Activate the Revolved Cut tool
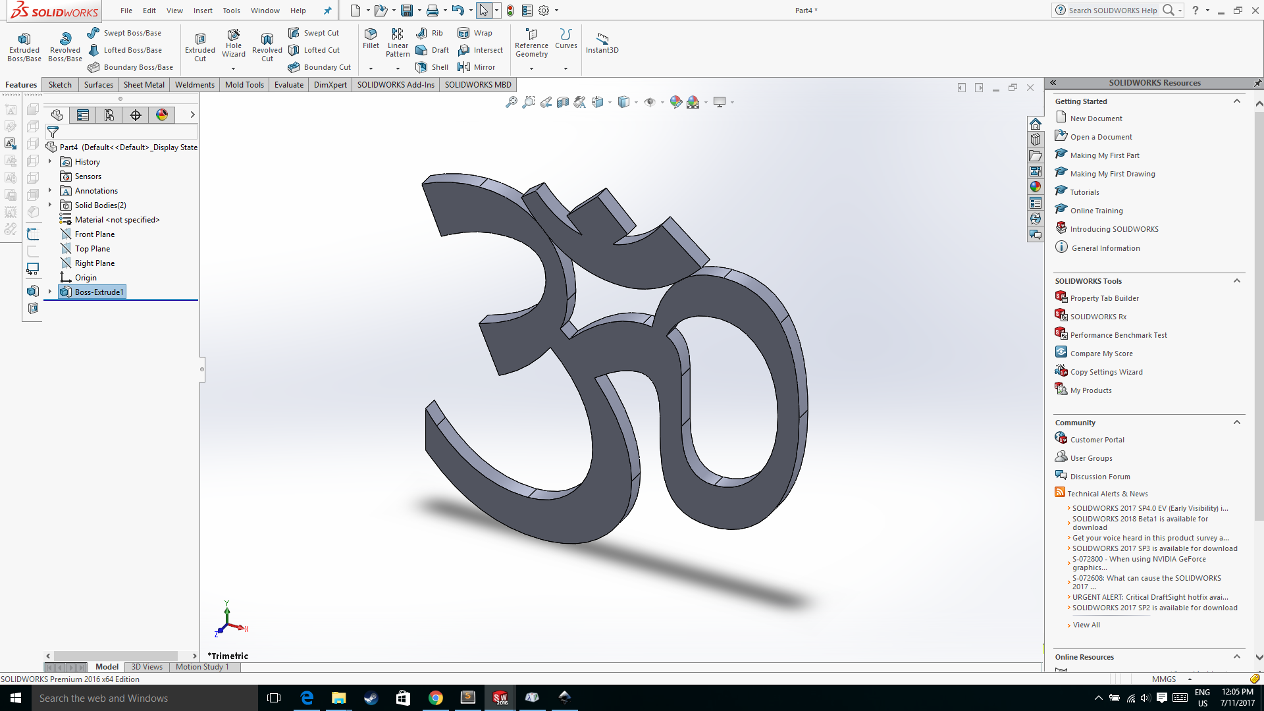This screenshot has height=711, width=1264. pos(267,47)
